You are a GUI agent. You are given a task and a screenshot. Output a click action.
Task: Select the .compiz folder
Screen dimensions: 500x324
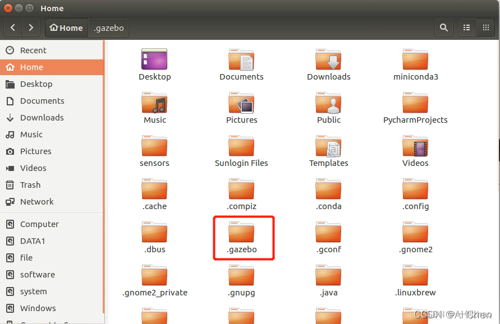click(x=241, y=195)
